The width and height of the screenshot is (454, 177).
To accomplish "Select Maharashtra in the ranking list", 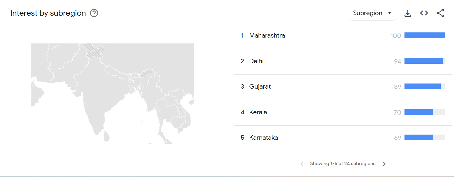I will (x=267, y=35).
